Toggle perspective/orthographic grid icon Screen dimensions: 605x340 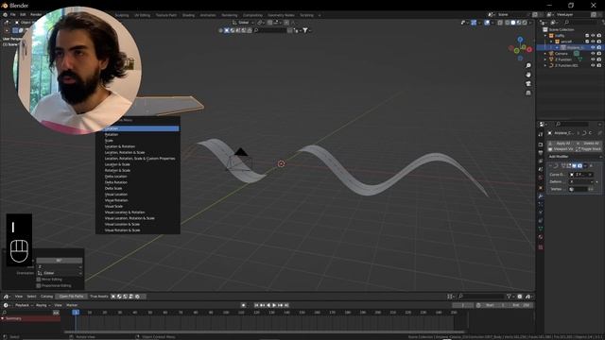(x=528, y=93)
